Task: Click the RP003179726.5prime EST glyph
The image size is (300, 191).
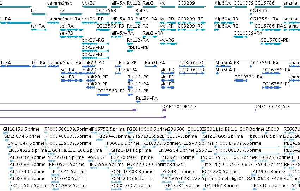Action: 247,147
